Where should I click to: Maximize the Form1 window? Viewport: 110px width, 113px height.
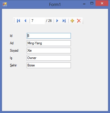[x=92, y=3]
